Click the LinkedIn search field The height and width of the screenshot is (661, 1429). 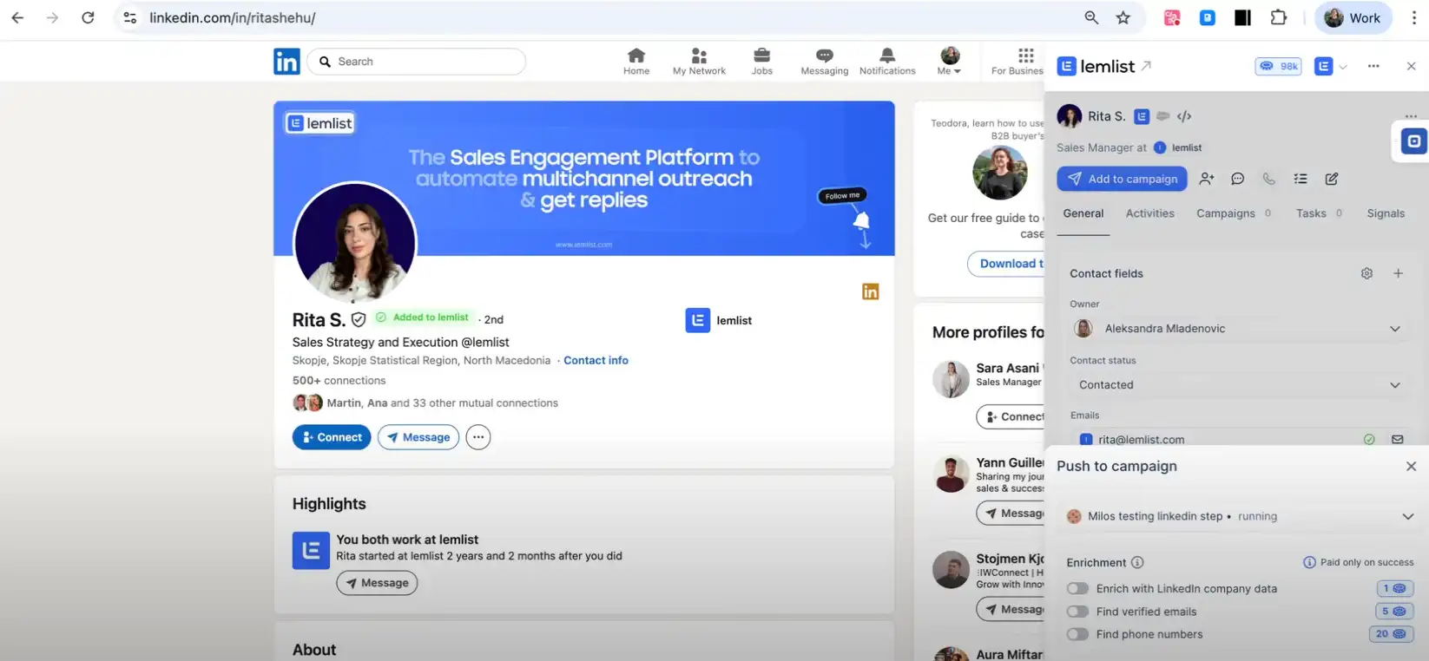[x=417, y=62]
